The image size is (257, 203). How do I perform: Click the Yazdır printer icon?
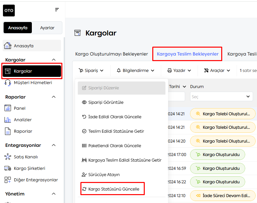point(169,71)
